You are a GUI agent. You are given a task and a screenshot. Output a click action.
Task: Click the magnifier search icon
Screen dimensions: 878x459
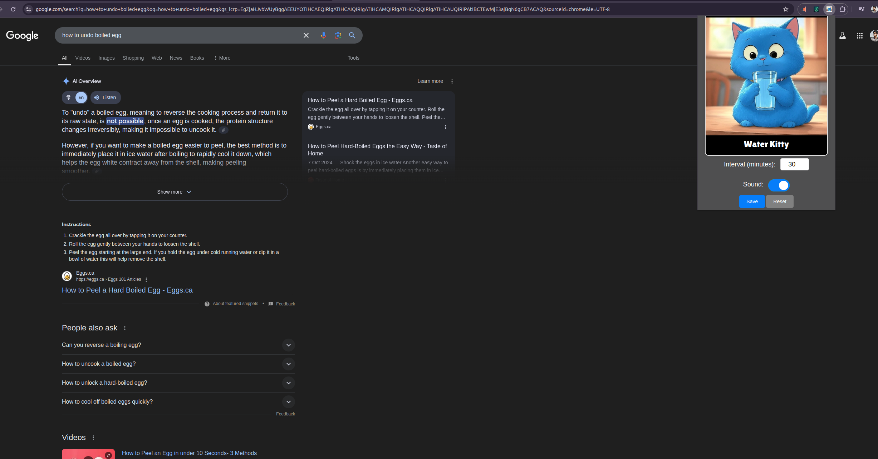352,35
